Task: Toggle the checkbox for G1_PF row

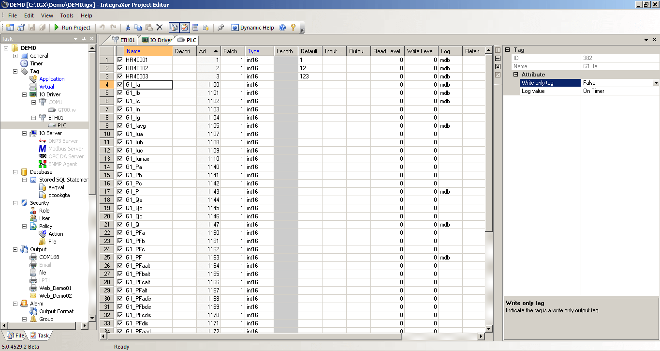Action: point(120,258)
